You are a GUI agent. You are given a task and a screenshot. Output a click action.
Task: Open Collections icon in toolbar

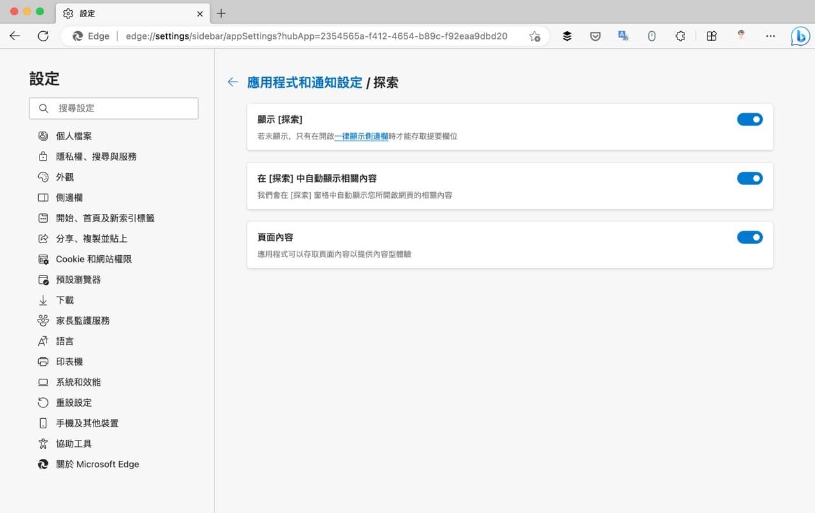712,36
